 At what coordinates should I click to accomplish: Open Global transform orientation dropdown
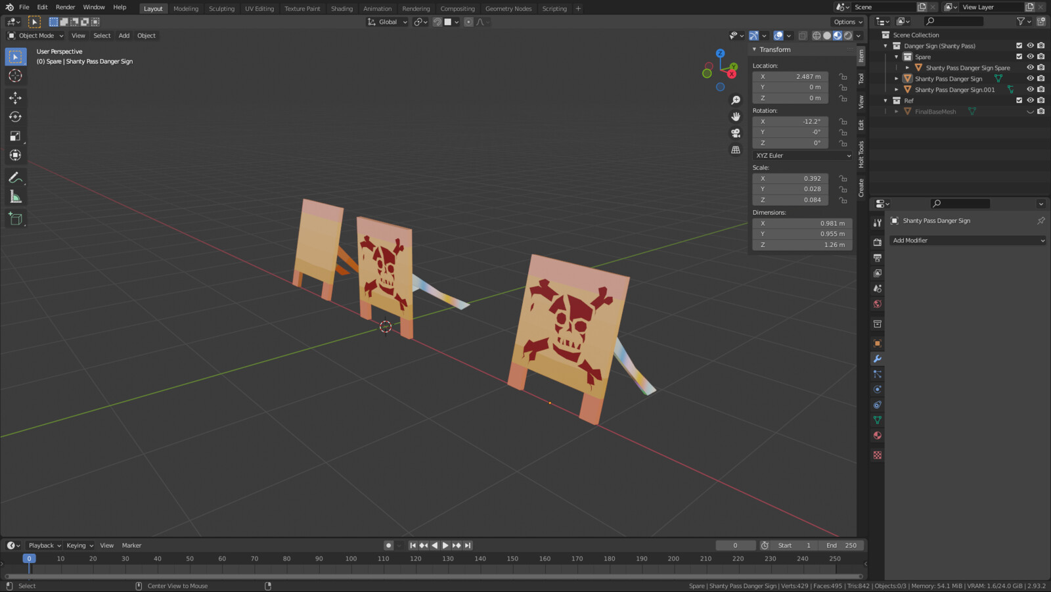pos(388,22)
